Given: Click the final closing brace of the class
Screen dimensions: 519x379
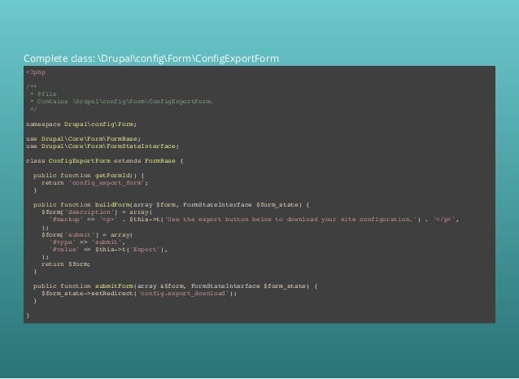Looking at the screenshot, I should tap(28, 316).
